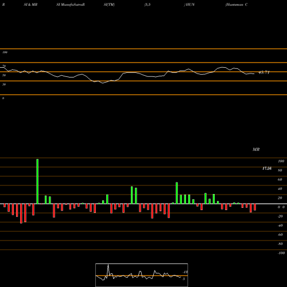
Task: Click the '-18' value in the mini chart
Action: pyautogui.click(x=185, y=272)
